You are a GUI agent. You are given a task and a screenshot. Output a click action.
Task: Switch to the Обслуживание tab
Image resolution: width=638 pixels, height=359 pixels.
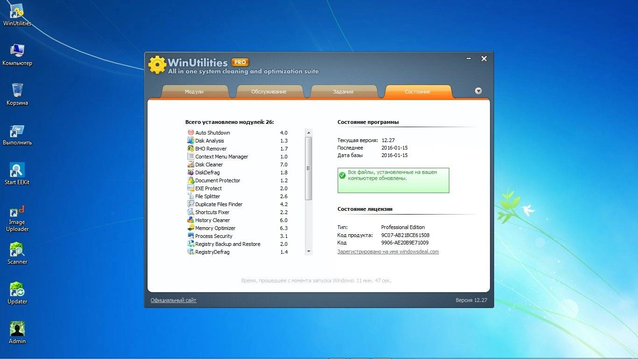[269, 92]
